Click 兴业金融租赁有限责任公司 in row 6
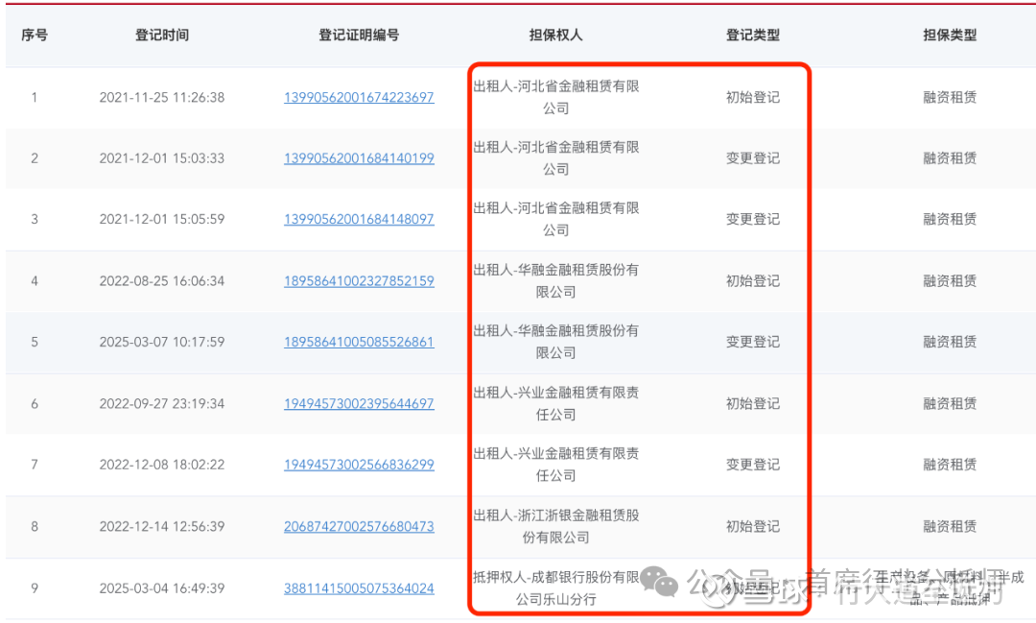This screenshot has height=623, width=1036. pyautogui.click(x=555, y=403)
